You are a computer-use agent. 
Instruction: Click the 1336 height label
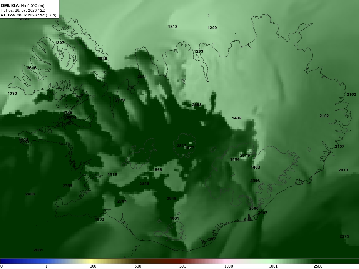coord(102,58)
